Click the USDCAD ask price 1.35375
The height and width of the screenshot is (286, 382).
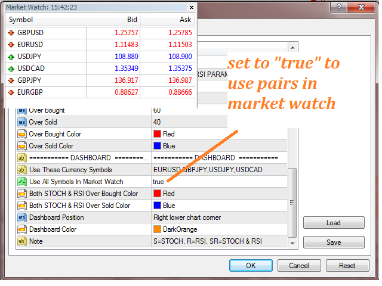tap(180, 69)
